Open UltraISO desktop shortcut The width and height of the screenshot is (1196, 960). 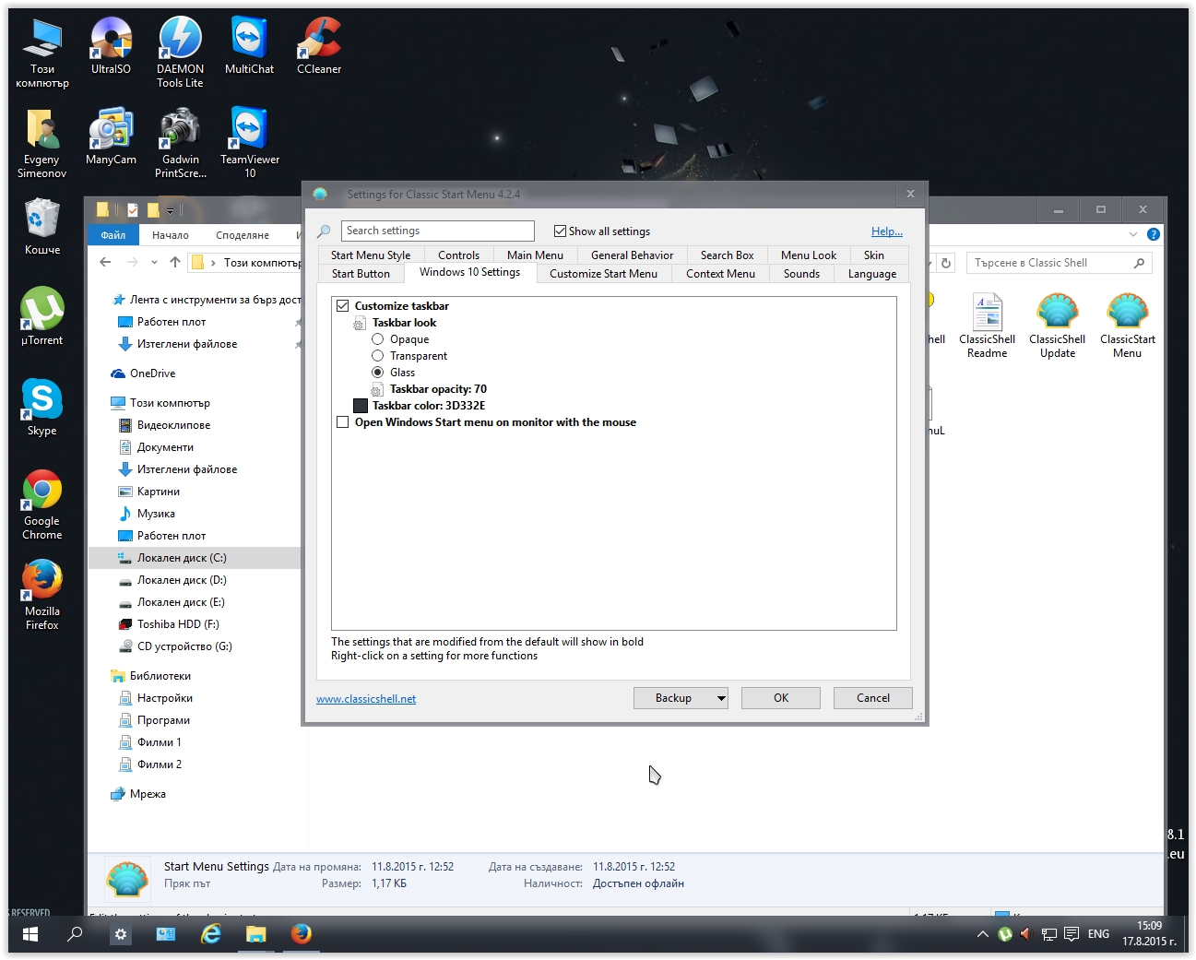(111, 45)
